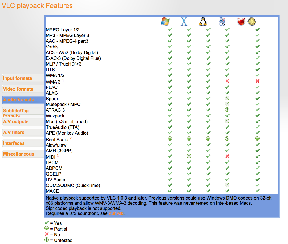The width and height of the screenshot is (288, 244).
Task: Go to the A/V outputs tab
Action: 23,122
